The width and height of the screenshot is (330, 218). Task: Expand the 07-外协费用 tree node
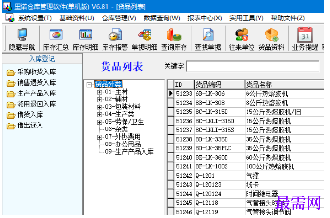(99, 137)
